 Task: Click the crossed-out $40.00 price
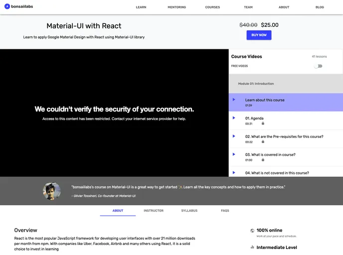248,25
